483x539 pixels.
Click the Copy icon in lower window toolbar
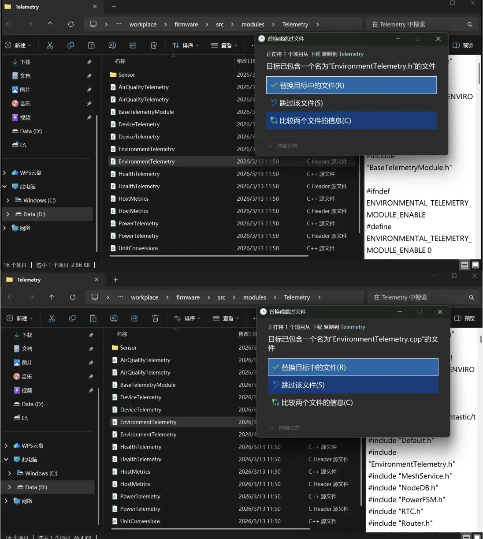pyautogui.click(x=72, y=318)
